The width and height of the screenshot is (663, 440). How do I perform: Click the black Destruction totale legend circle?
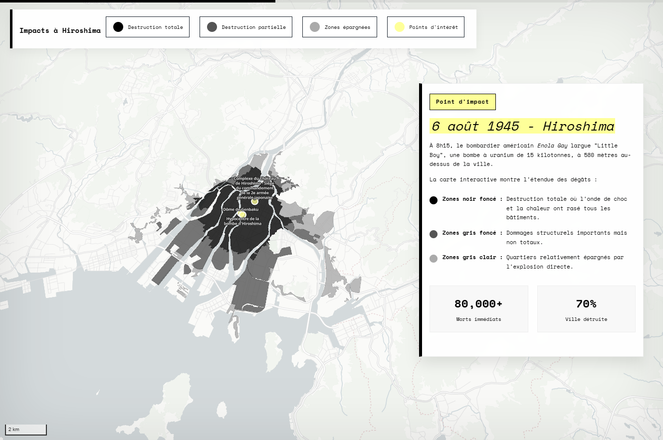tap(118, 27)
